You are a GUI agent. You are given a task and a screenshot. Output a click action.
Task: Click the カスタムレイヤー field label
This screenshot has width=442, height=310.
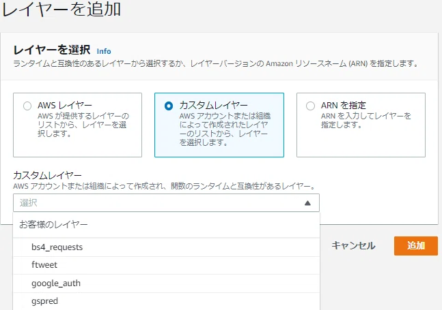(47, 175)
